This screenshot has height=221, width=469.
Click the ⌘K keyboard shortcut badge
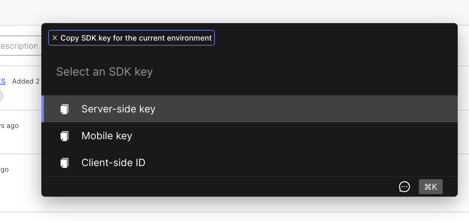(x=430, y=187)
